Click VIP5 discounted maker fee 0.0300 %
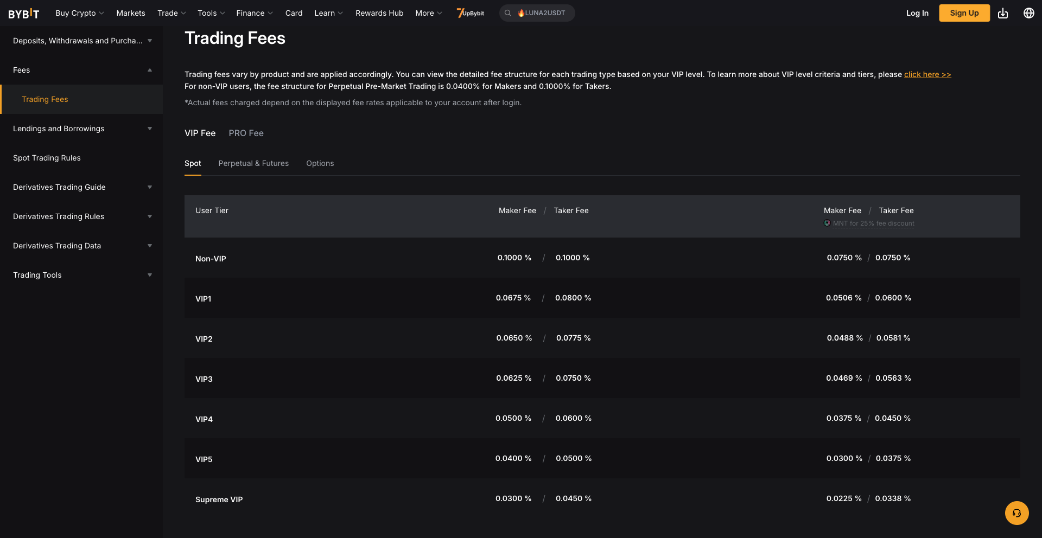This screenshot has width=1042, height=538. tap(844, 458)
